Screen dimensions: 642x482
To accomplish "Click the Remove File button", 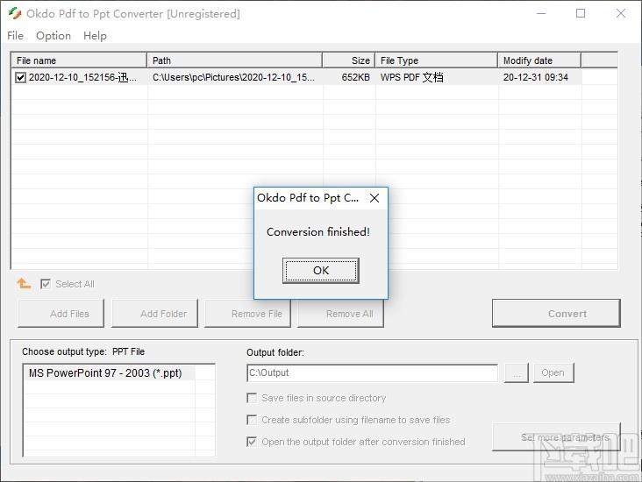I will click(x=247, y=314).
